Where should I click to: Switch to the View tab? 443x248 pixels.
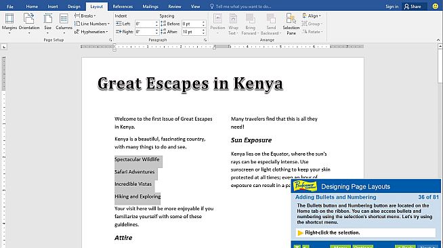[195, 7]
